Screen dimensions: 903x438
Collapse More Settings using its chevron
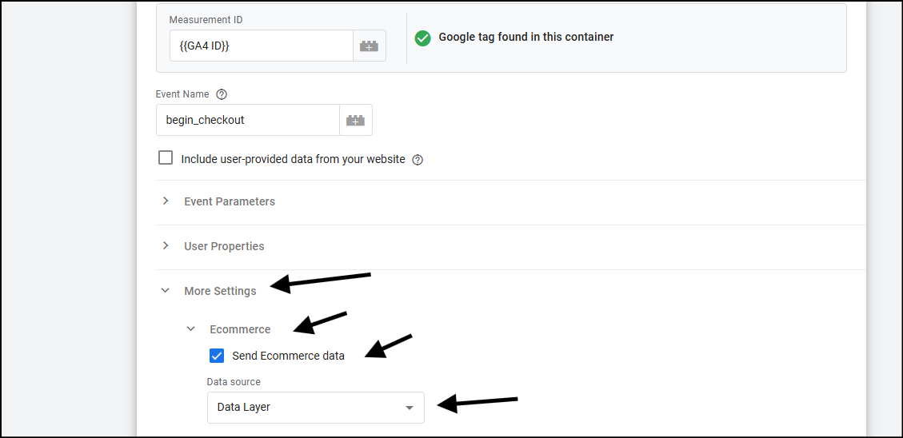tap(166, 291)
